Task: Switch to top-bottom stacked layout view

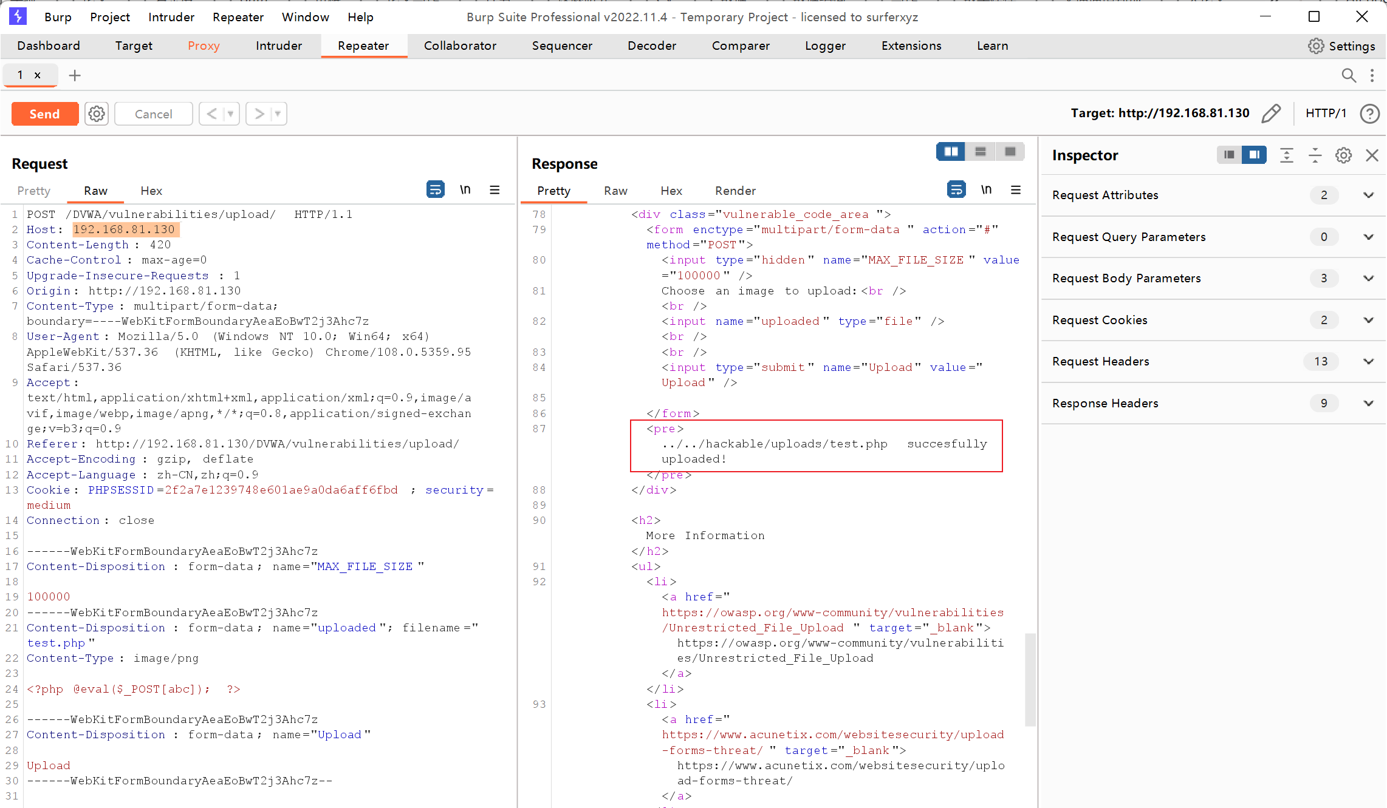Action: point(981,152)
